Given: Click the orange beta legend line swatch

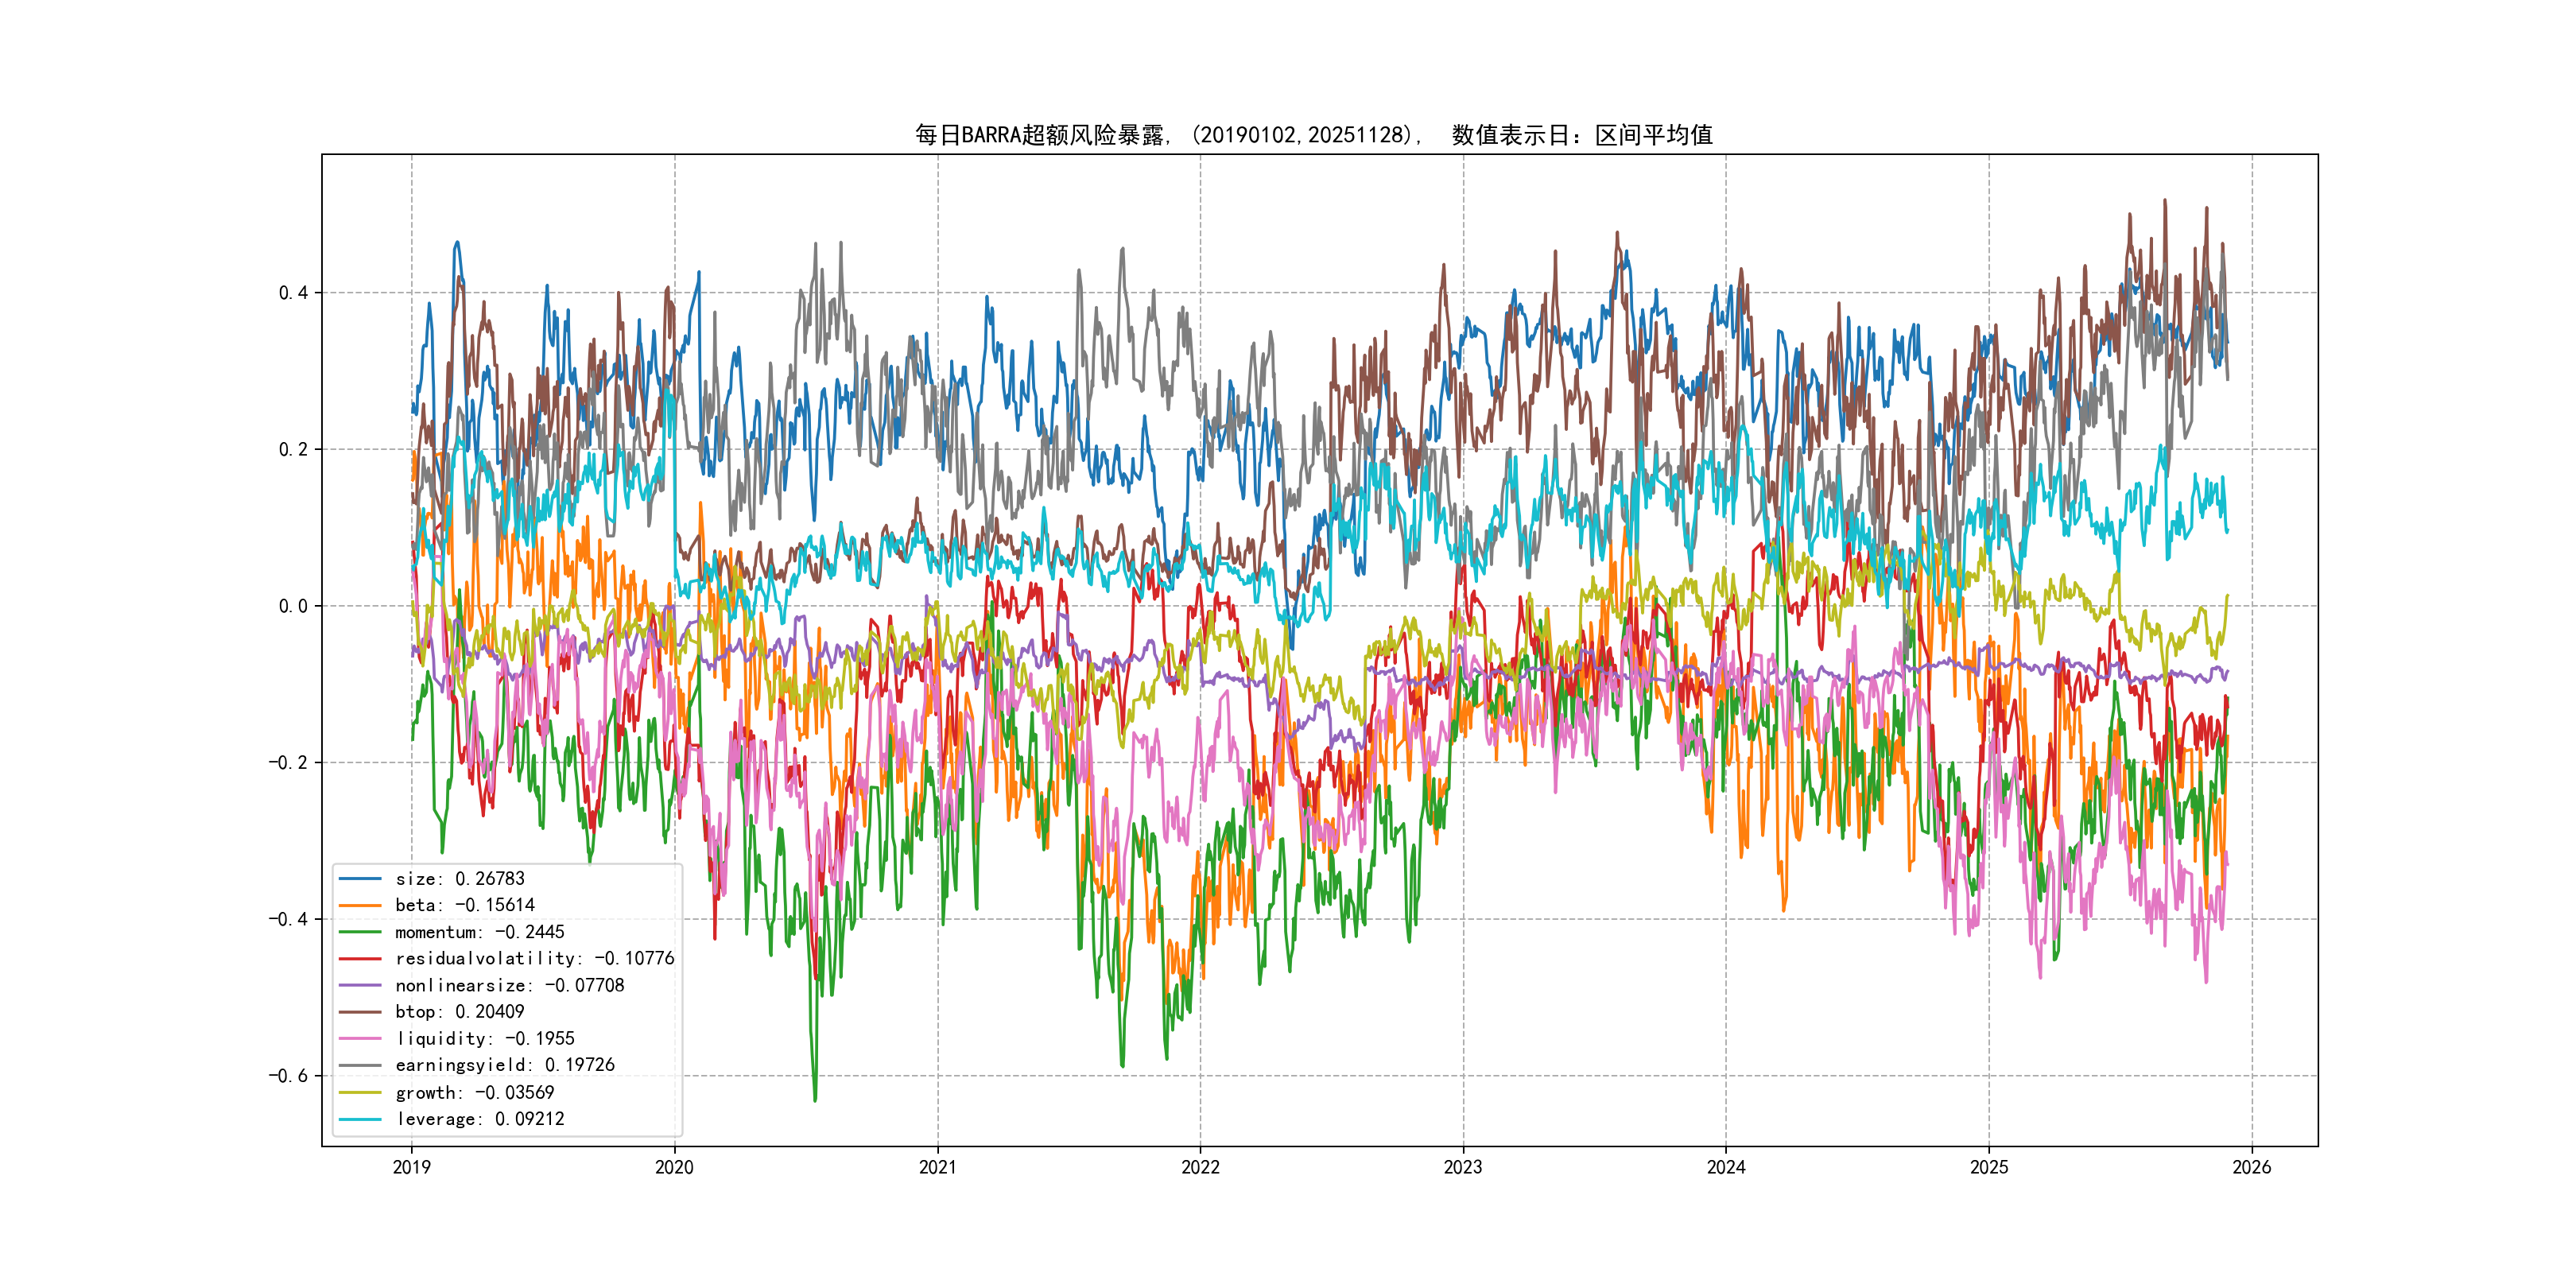Looking at the screenshot, I should (x=360, y=906).
